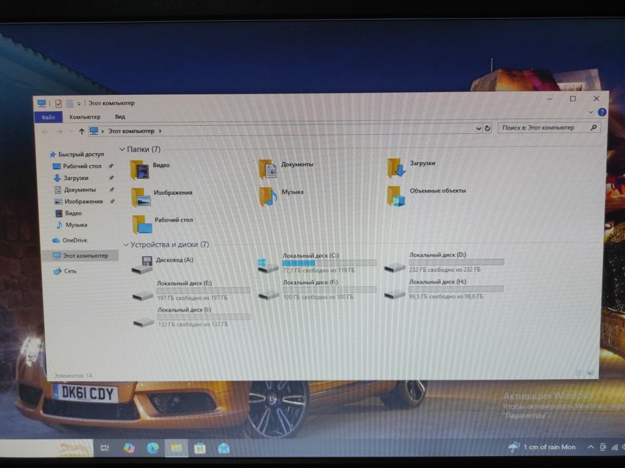Open the weather widget 1 cm of rain

[543, 447]
